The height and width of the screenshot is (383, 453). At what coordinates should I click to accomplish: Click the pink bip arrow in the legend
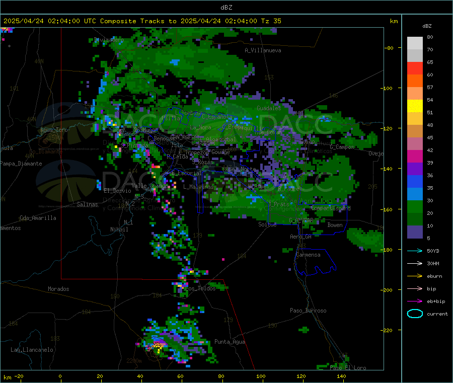coord(415,288)
